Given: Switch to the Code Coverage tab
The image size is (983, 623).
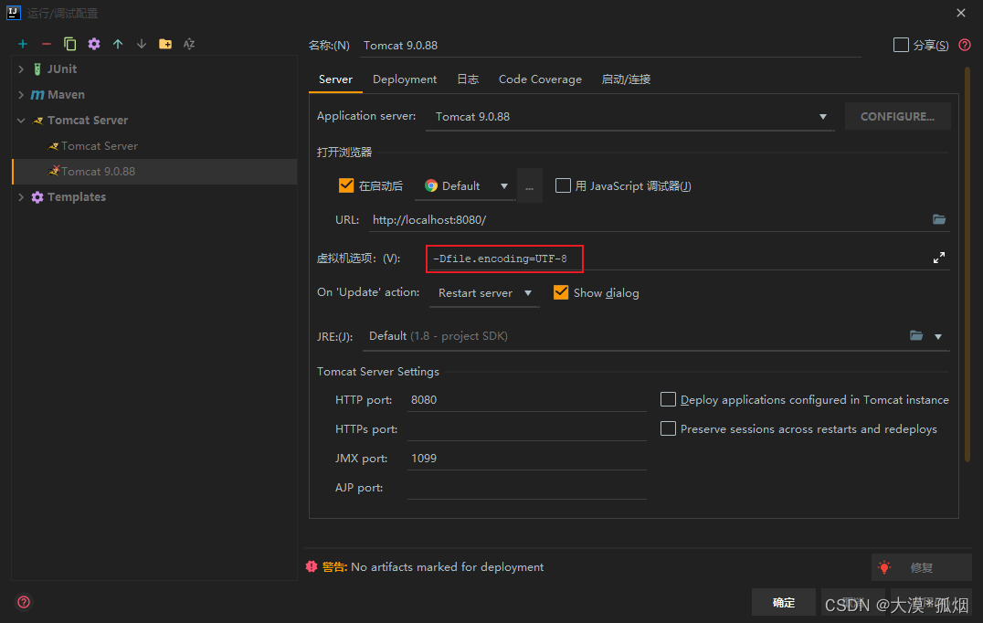Looking at the screenshot, I should click(x=540, y=79).
